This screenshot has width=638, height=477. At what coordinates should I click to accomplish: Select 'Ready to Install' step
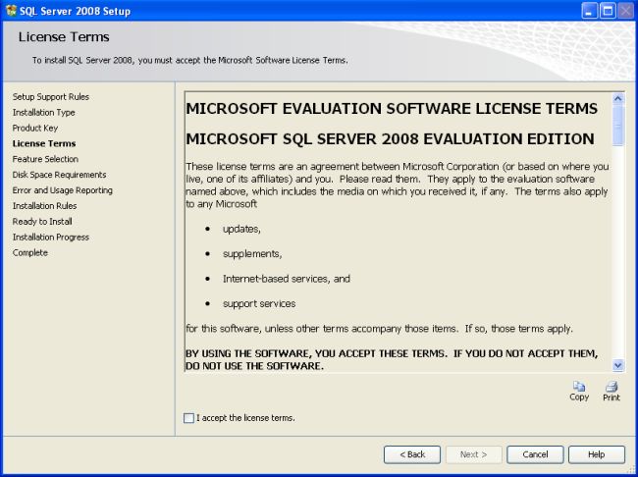[42, 222]
